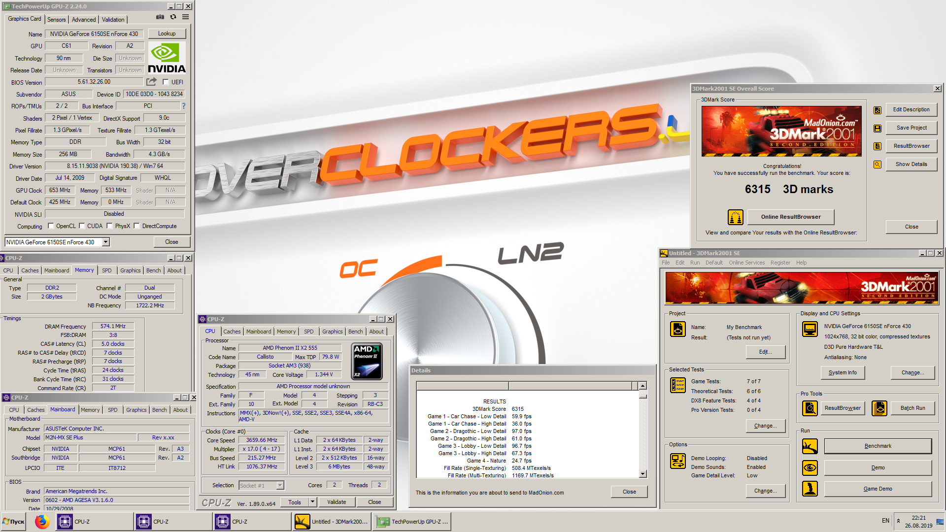This screenshot has width=946, height=532.
Task: Open the Online Services menu in 3DMark
Action: coord(746,263)
